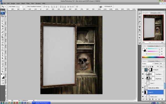Select the Magic Wand tool
Image resolution: width=166 pixels, height=104 pixels.
click(2, 24)
